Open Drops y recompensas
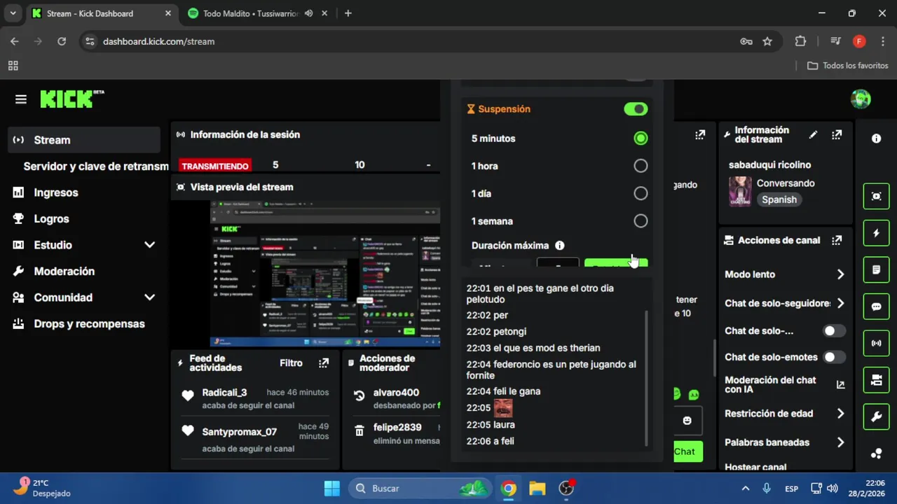897x504 pixels. tap(84, 323)
